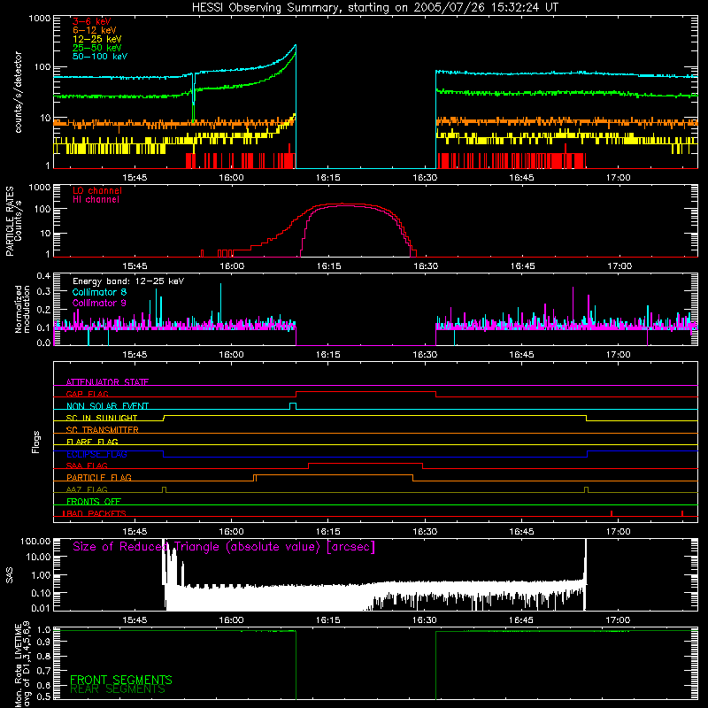Click the REAR SEGMENTS legend label
This screenshot has width=708, height=708.
(118, 689)
